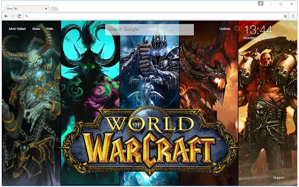Close the New Tab tab
299x187 pixels.
[x=46, y=8]
